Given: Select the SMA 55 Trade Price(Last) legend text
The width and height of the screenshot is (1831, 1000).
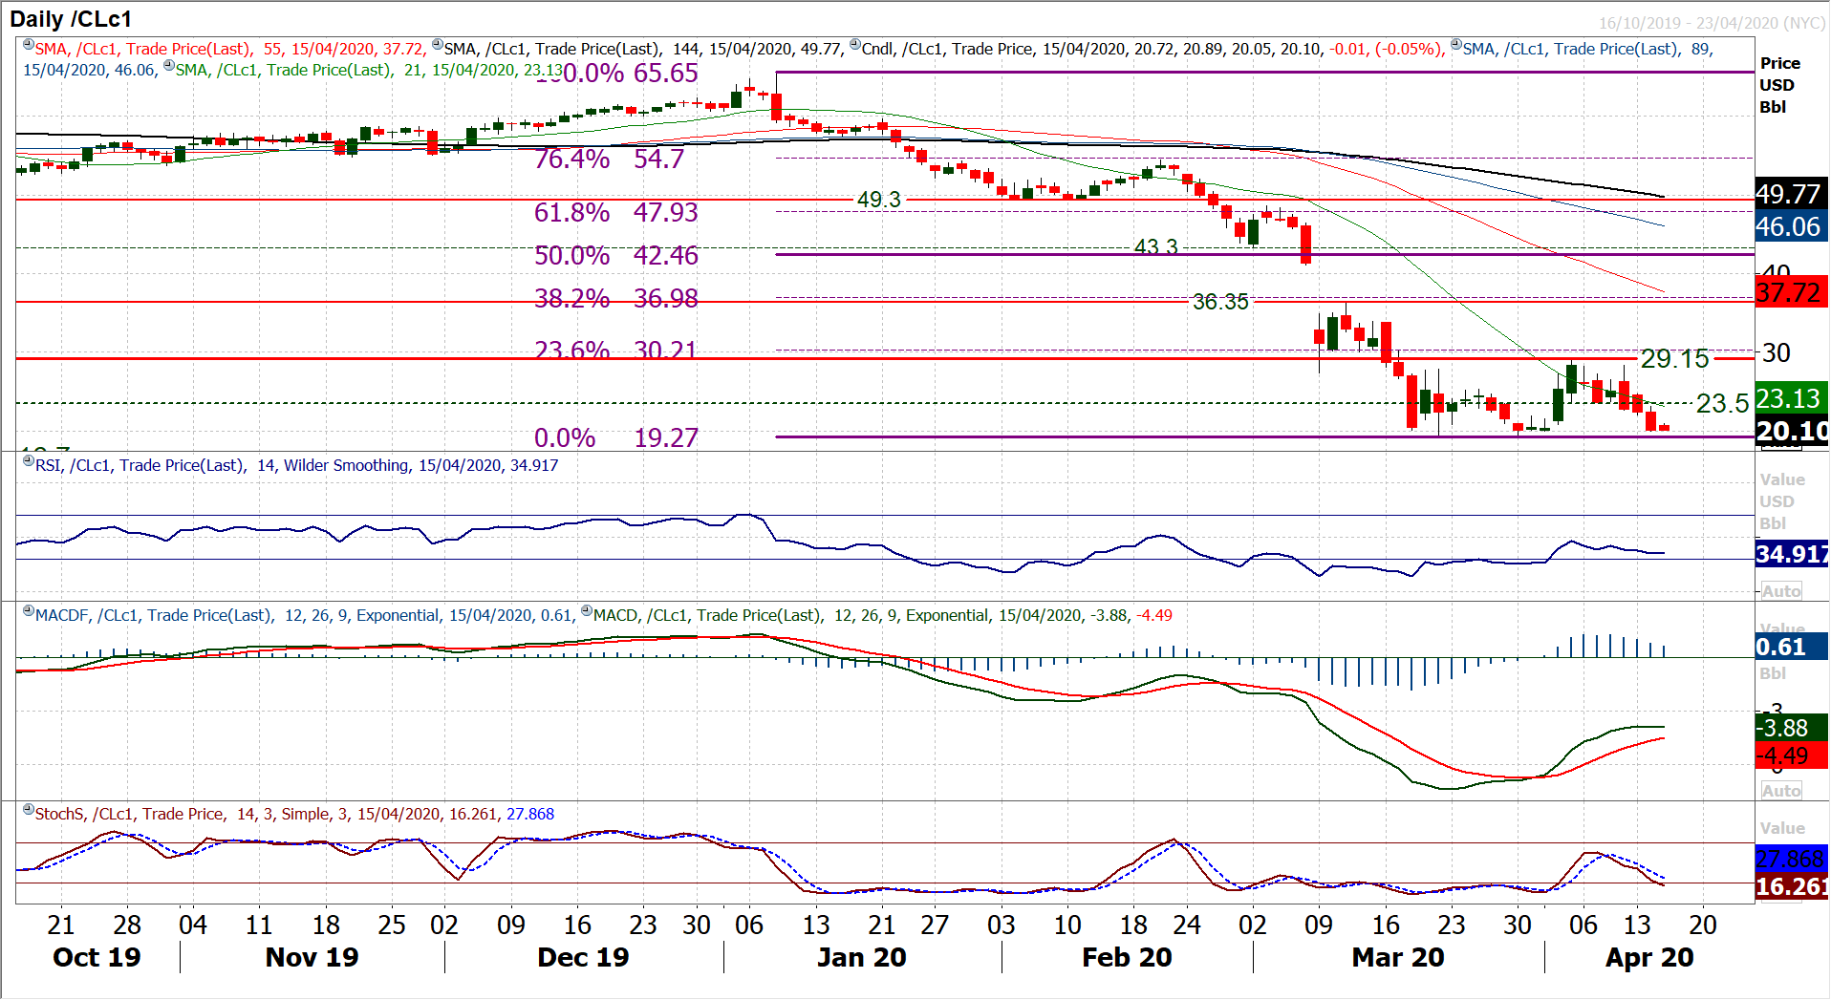Looking at the screenshot, I should click(x=230, y=49).
